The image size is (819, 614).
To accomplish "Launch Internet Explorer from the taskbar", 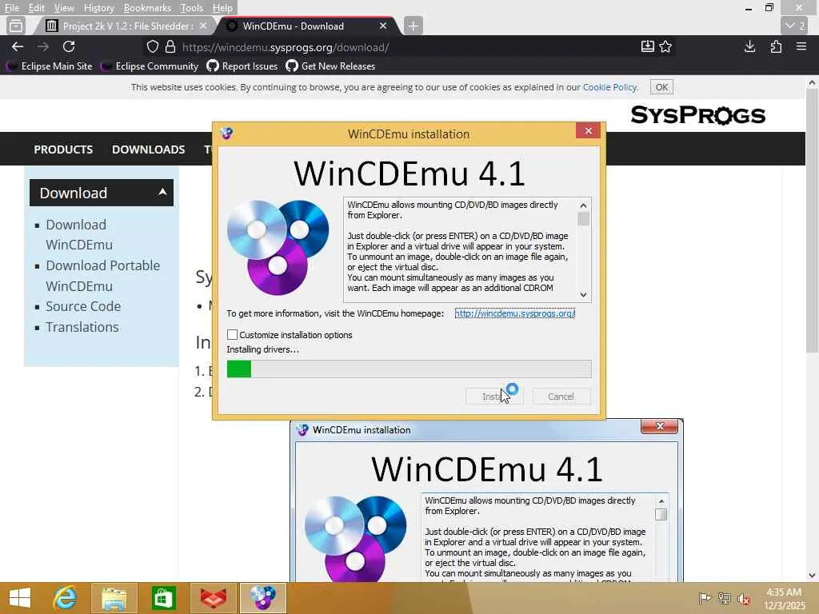I will (x=65, y=598).
